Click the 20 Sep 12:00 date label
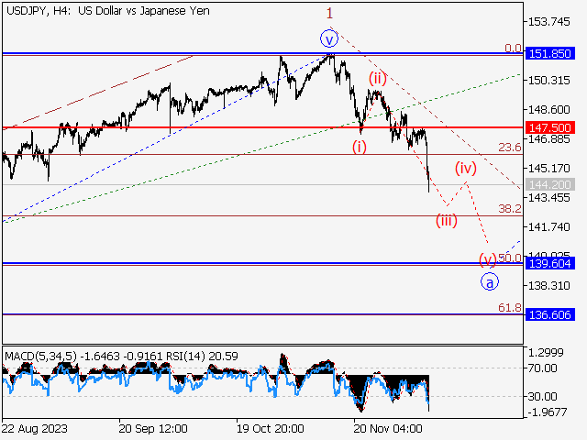 153,428
